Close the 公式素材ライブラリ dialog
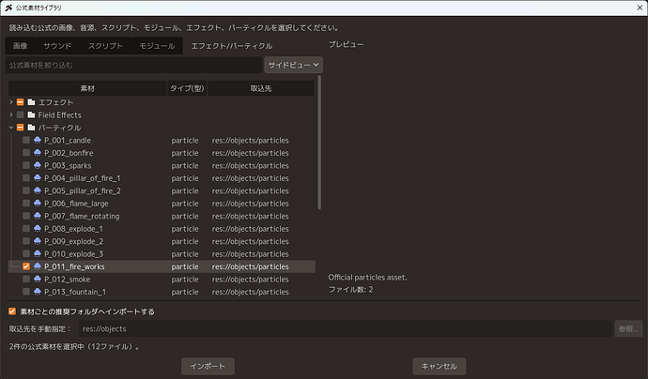This screenshot has height=379, width=648. [640, 8]
